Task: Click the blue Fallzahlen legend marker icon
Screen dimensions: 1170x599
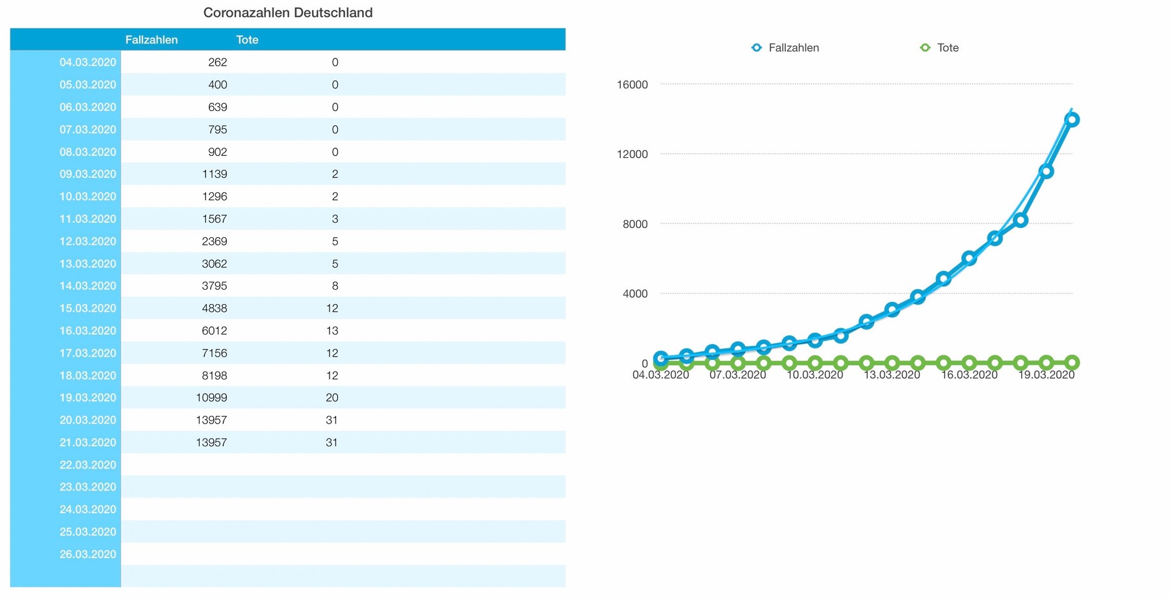Action: 756,47
